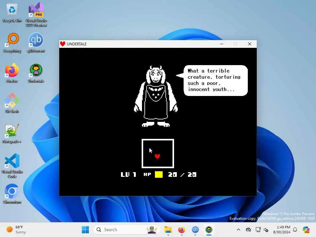Select the Undertale desktop shortcut
The height and width of the screenshot is (237, 316).
point(36,73)
